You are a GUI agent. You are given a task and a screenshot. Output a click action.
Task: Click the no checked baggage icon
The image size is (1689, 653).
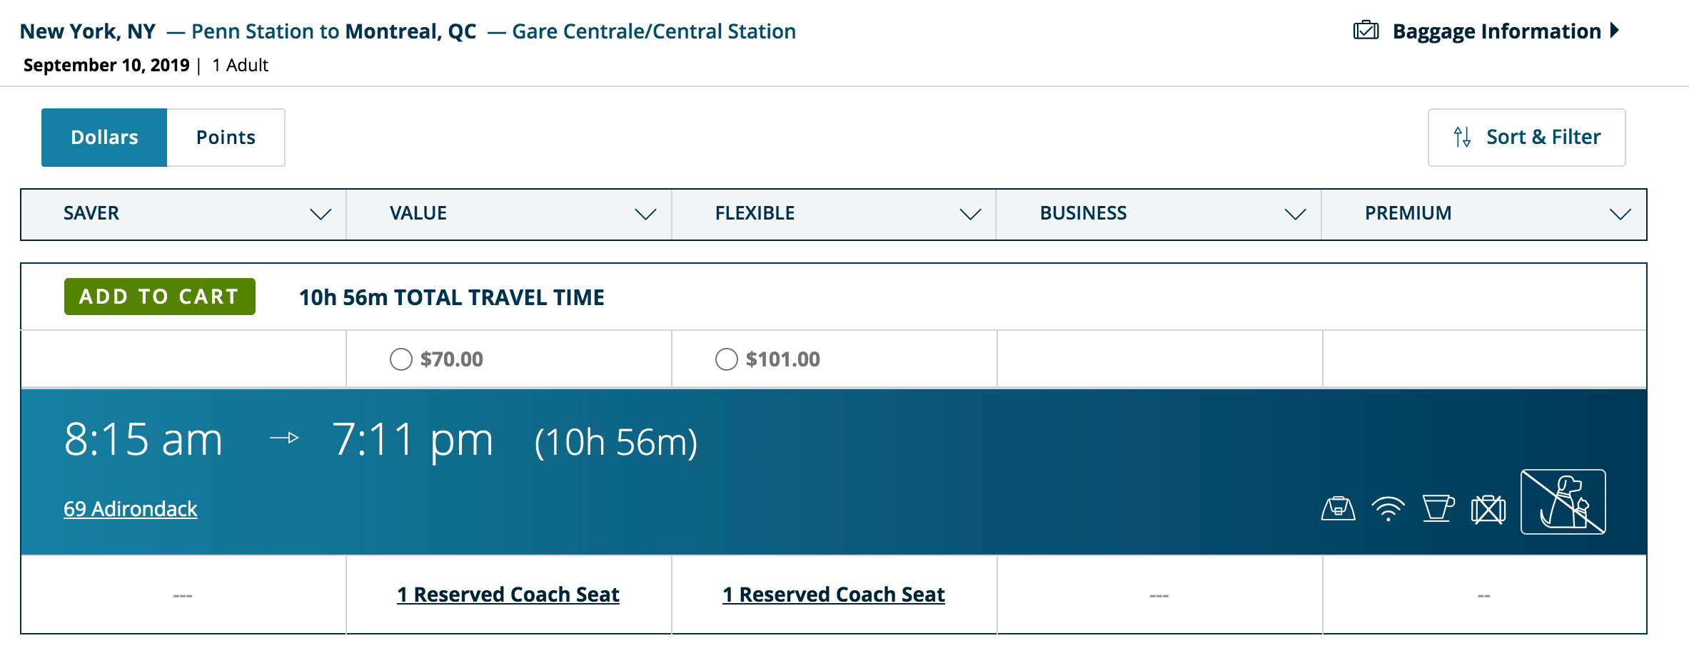(x=1488, y=510)
